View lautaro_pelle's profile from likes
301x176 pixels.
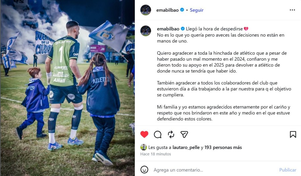(x=186, y=147)
